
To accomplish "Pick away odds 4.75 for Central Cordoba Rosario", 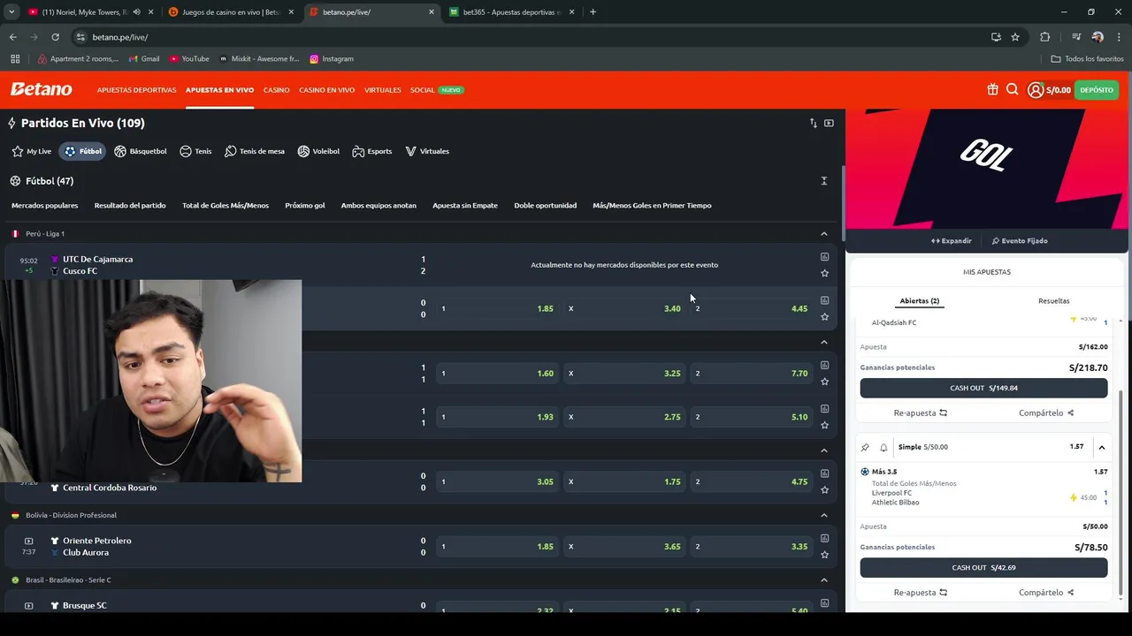I will pos(752,482).
